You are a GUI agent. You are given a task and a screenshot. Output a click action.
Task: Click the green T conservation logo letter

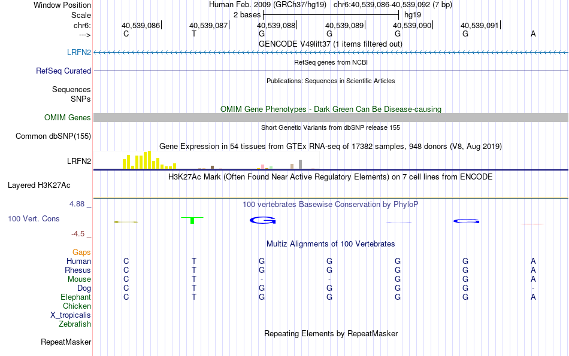click(192, 220)
